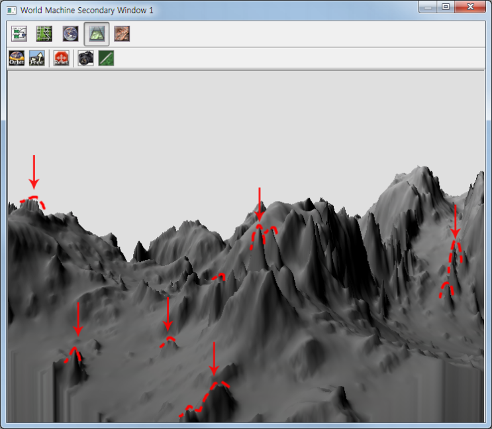Minimize the Secondary Window 1
The image size is (492, 429).
coord(428,7)
